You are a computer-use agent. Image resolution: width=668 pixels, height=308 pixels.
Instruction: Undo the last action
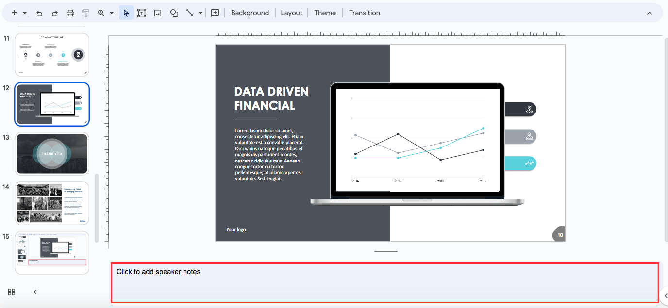(39, 13)
